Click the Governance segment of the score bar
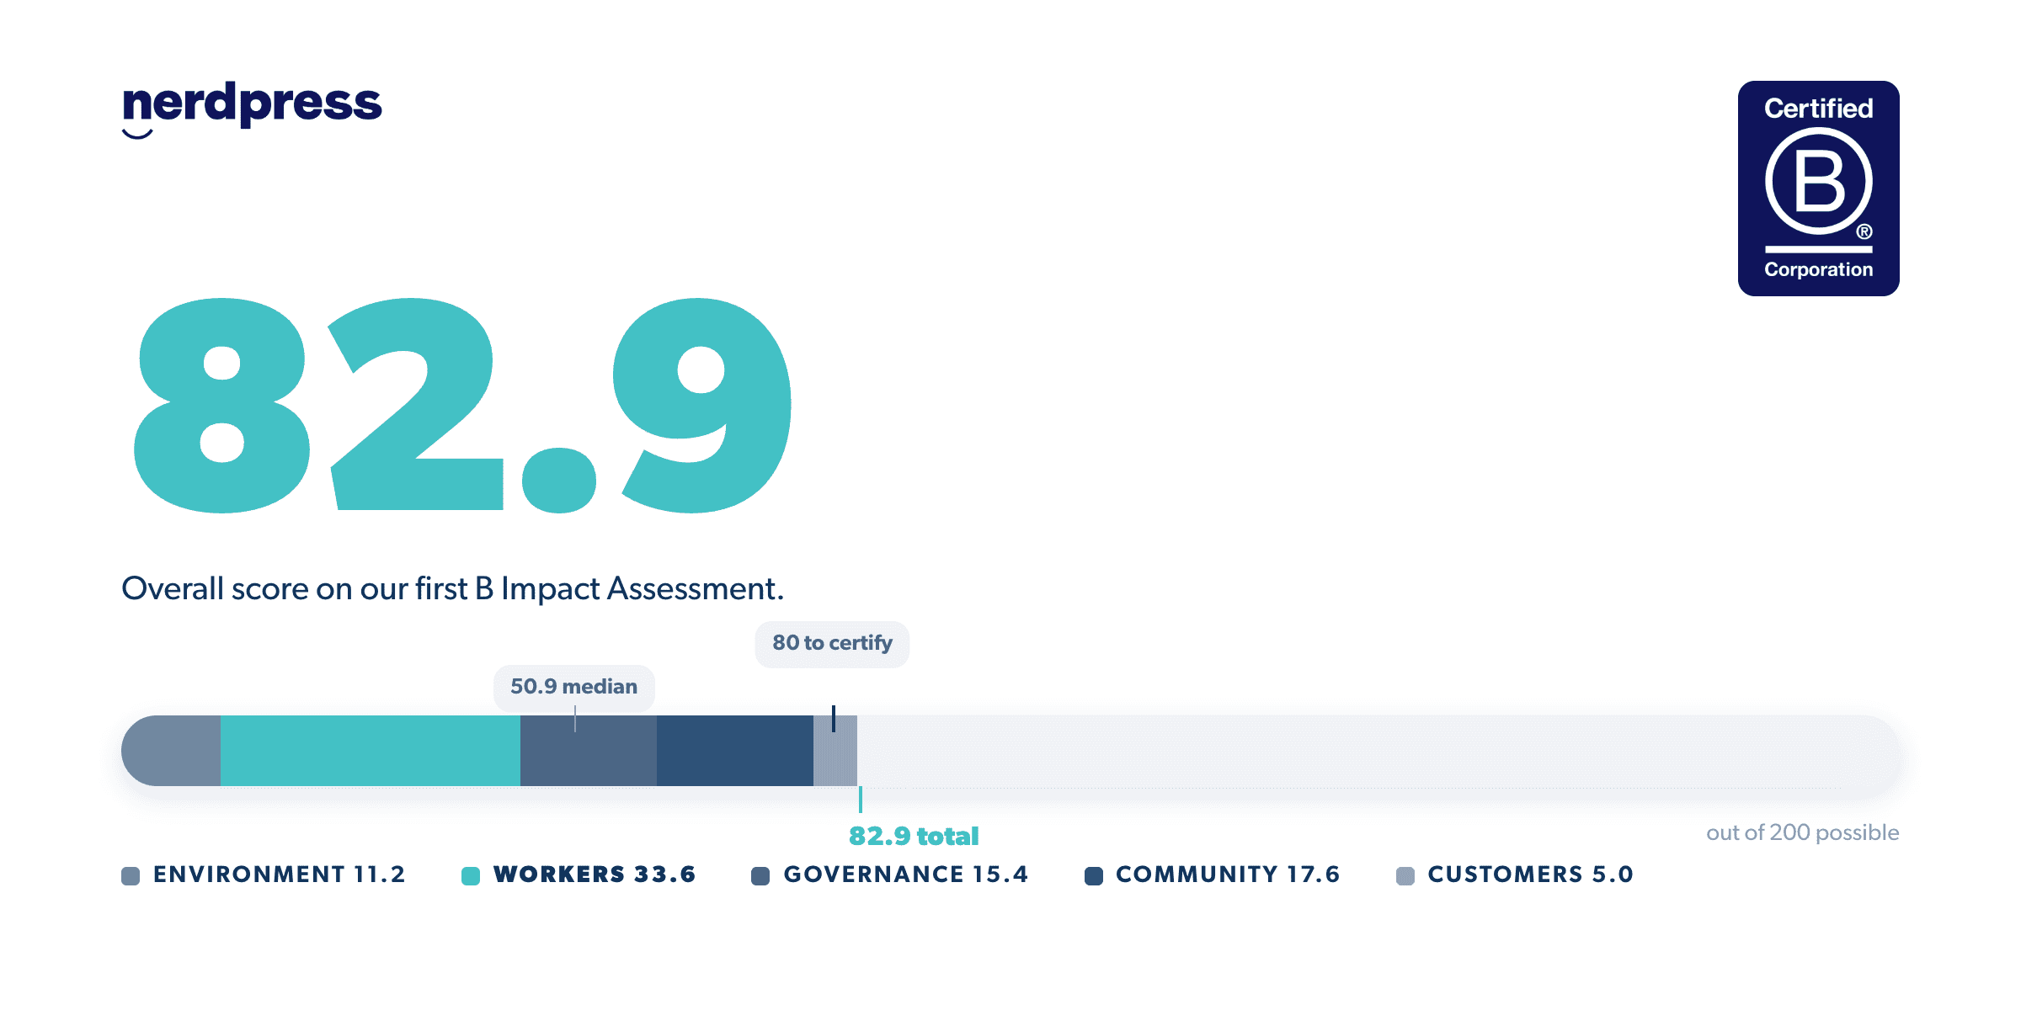The image size is (2021, 1010). click(589, 751)
